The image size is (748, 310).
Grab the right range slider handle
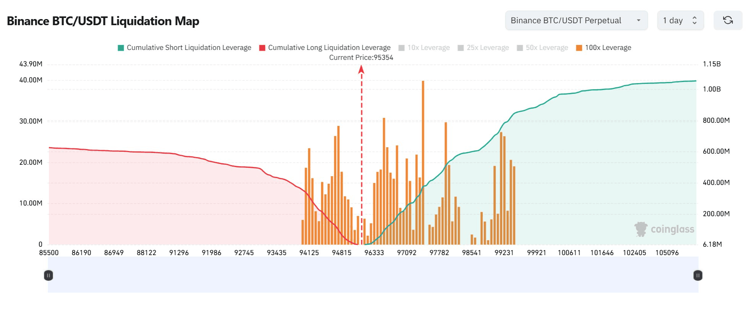(698, 275)
